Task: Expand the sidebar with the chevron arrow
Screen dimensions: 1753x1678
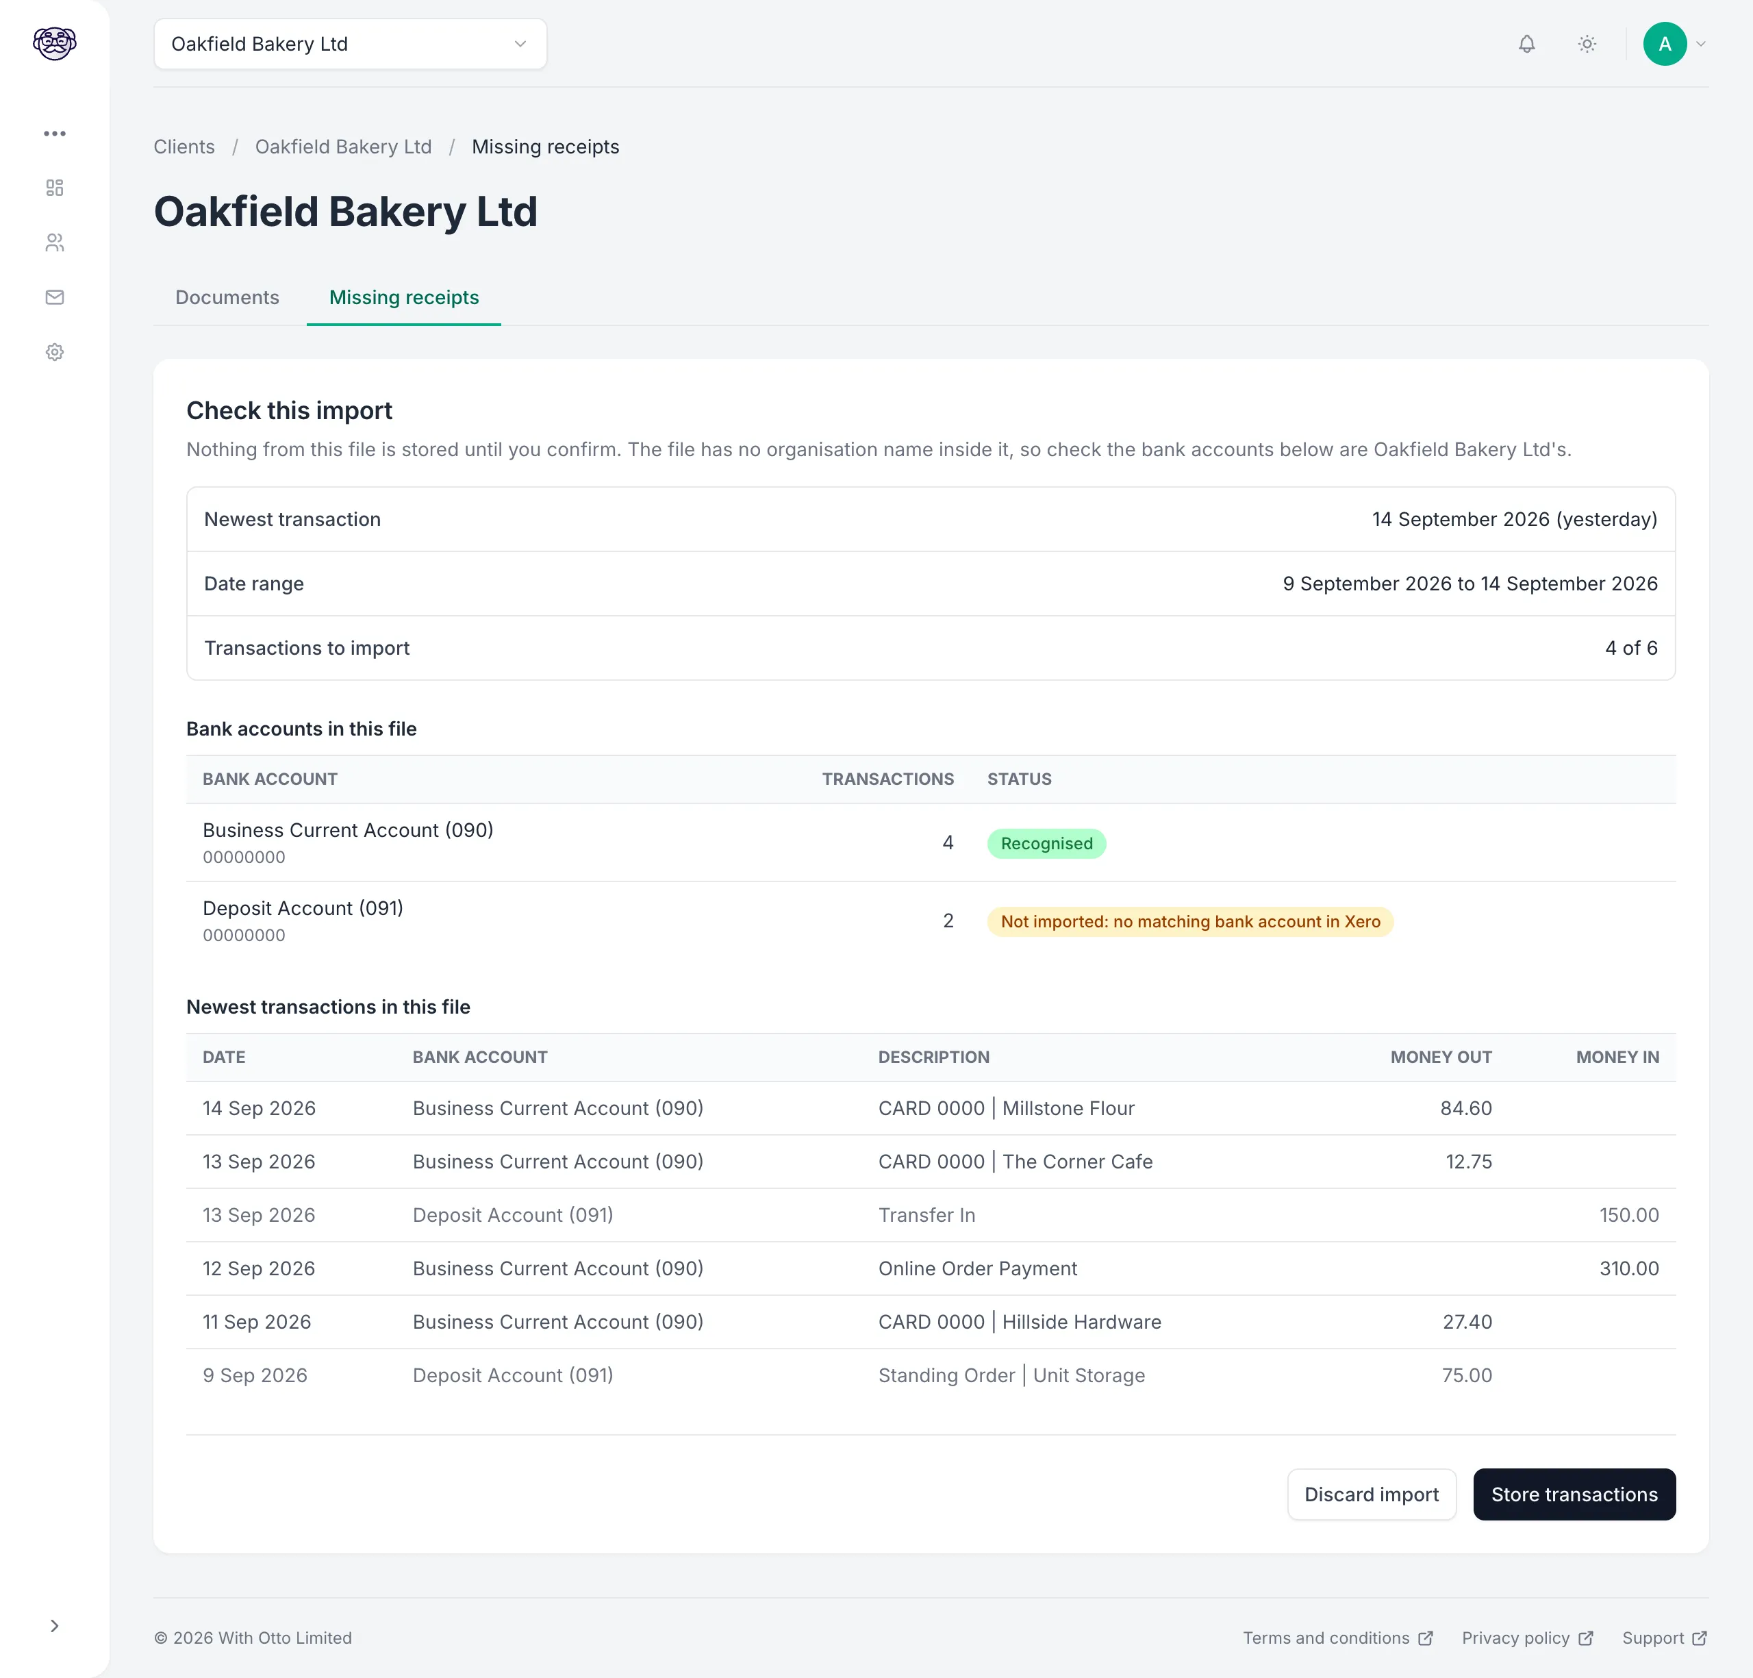Action: point(55,1626)
